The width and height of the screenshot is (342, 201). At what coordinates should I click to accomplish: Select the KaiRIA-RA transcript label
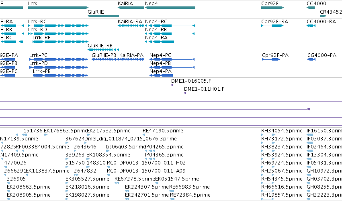130,22
